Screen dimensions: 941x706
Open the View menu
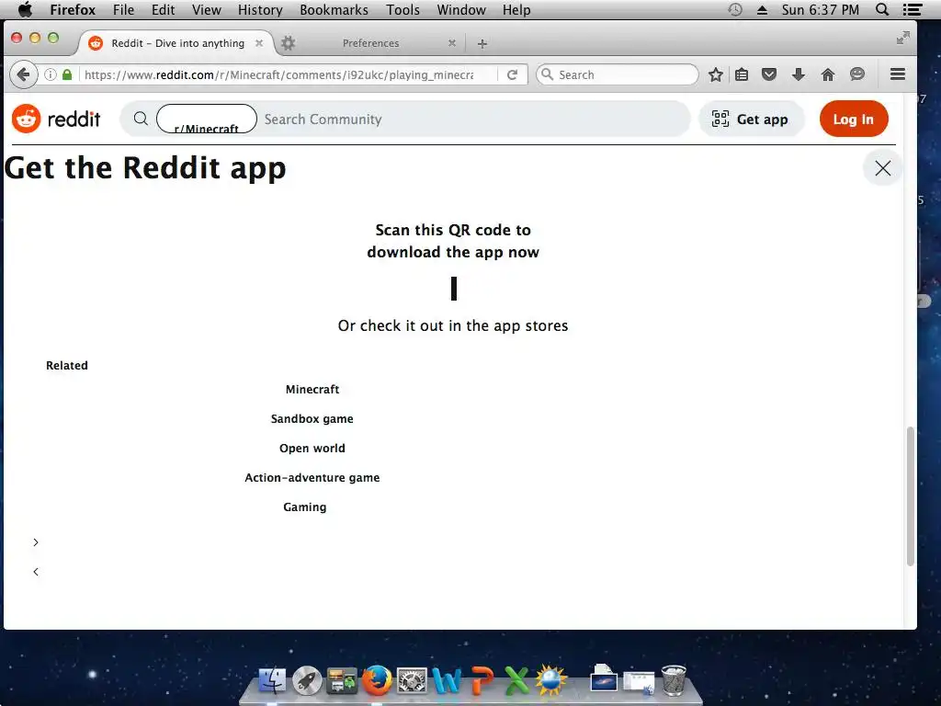coord(207,9)
